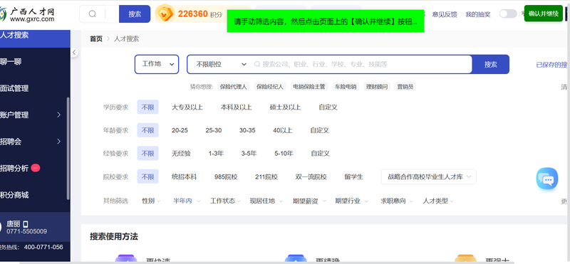570x264 pixels.
Task: Open 意见反馈 link
Action: click(445, 14)
